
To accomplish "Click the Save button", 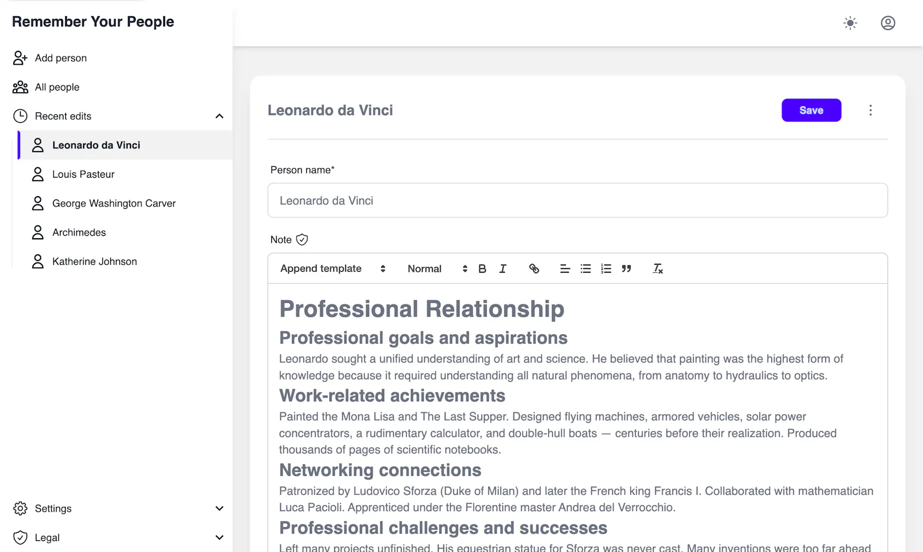I will (811, 110).
